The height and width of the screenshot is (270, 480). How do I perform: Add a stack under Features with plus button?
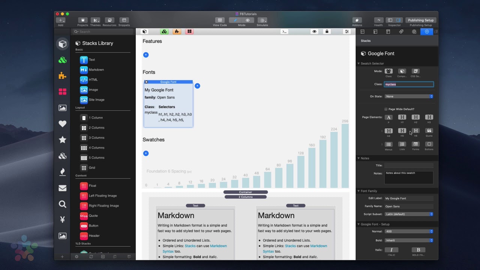(146, 55)
